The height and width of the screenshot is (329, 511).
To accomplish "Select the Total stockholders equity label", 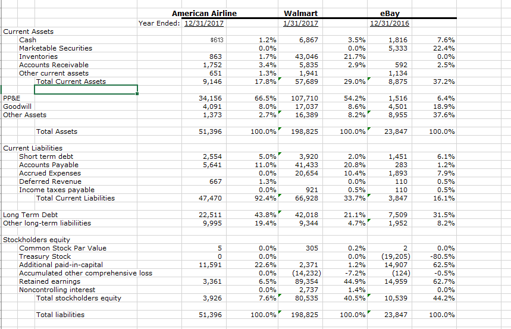I will (79, 298).
